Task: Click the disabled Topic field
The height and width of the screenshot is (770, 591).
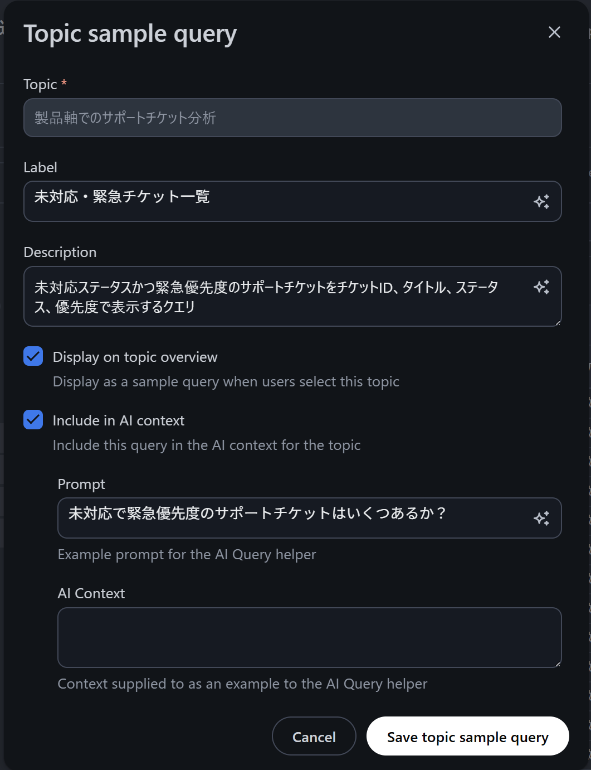Action: pos(292,118)
